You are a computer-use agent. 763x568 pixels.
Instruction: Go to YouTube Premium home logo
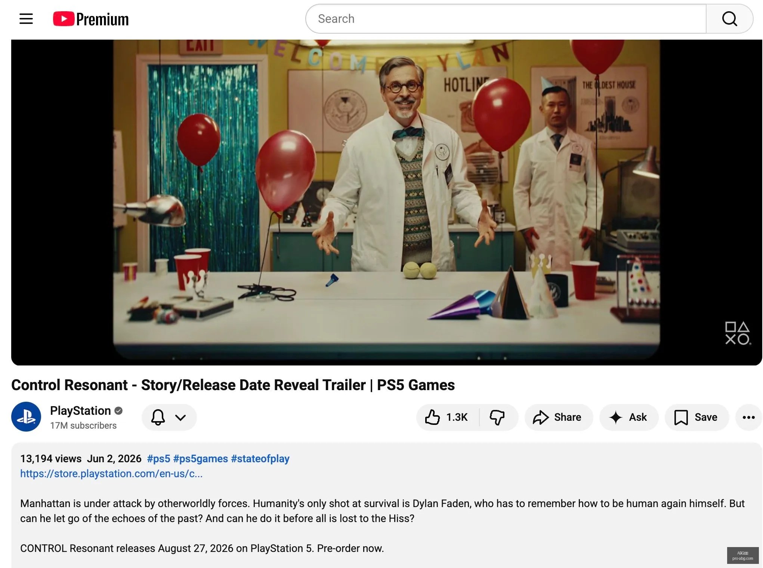tap(91, 19)
